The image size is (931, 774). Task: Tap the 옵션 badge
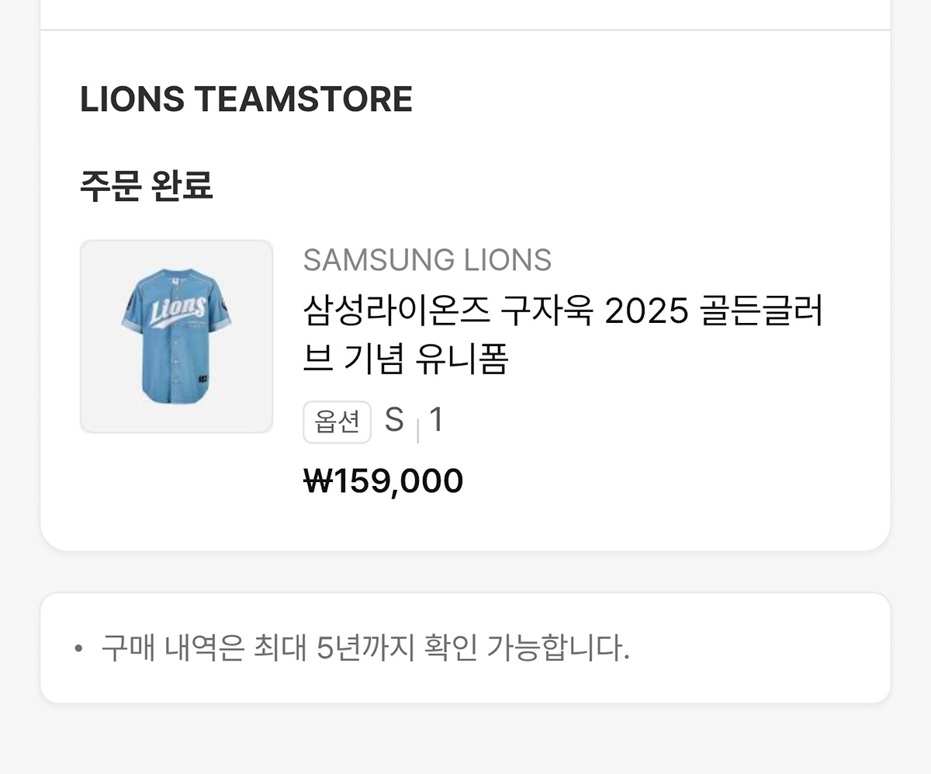coord(337,422)
